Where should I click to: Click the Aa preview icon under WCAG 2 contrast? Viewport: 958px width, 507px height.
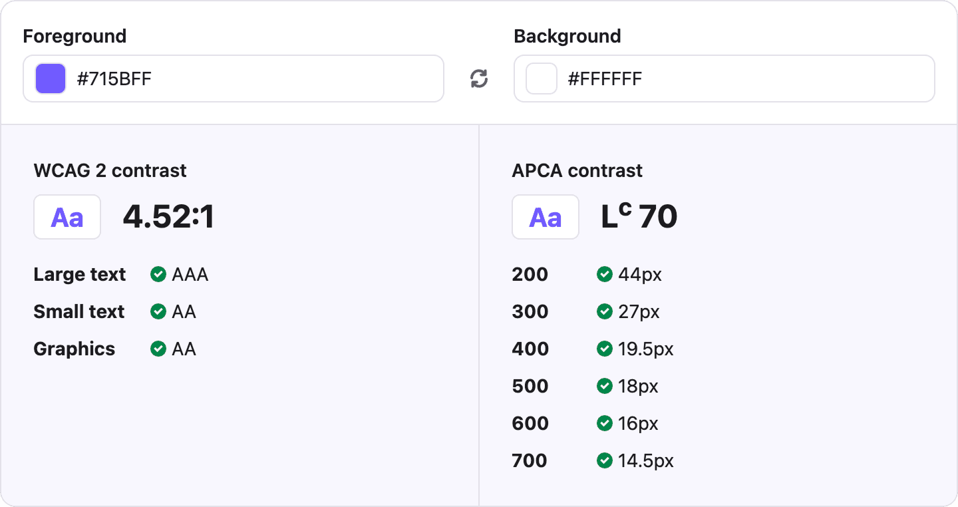[67, 217]
